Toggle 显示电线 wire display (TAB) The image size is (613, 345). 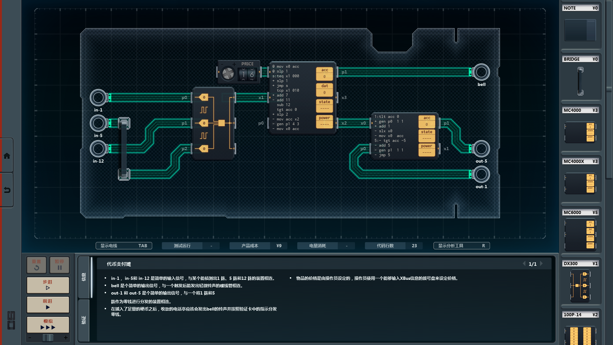coord(124,246)
